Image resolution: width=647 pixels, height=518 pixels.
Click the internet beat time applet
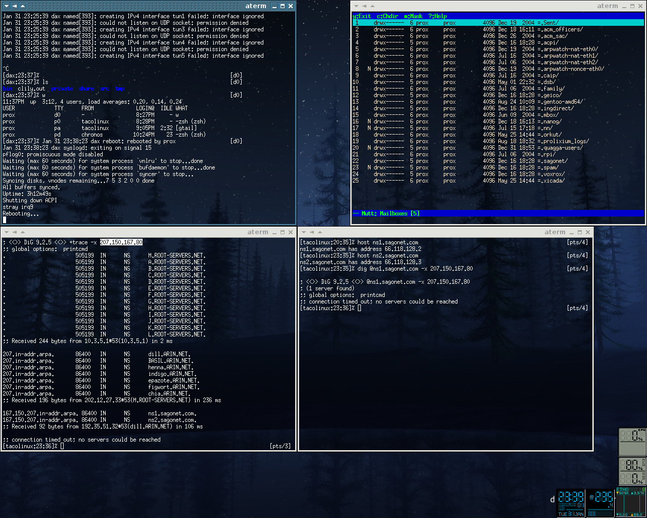[600, 503]
